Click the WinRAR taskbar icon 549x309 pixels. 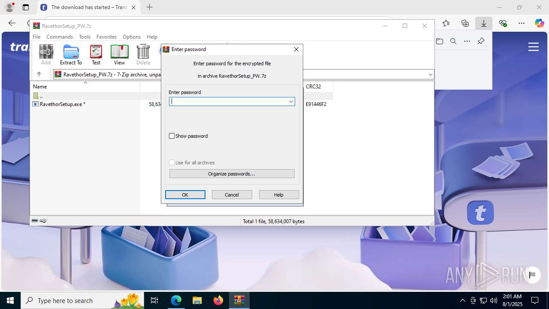click(239, 300)
